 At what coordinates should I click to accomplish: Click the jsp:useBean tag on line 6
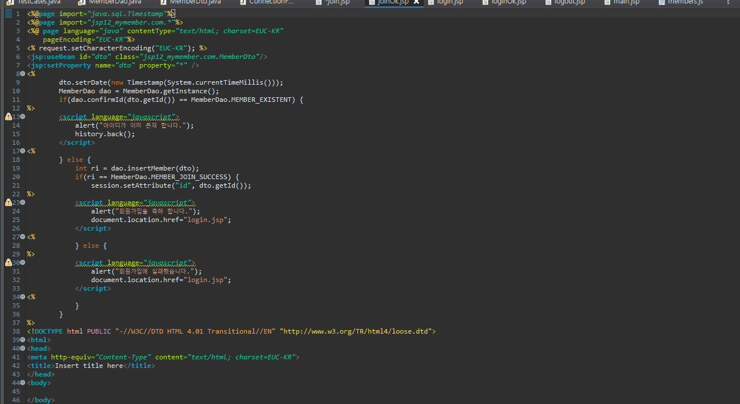tap(147, 57)
